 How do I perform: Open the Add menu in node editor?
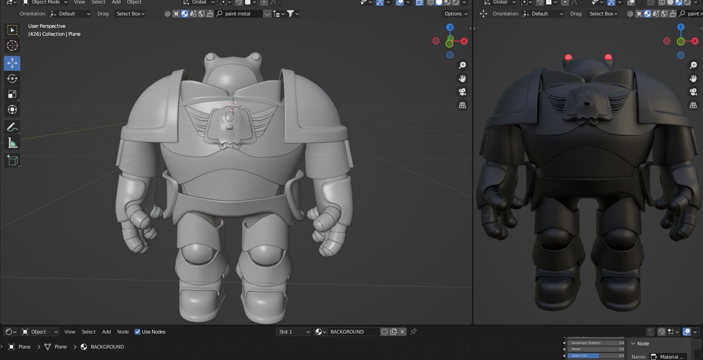tap(107, 332)
